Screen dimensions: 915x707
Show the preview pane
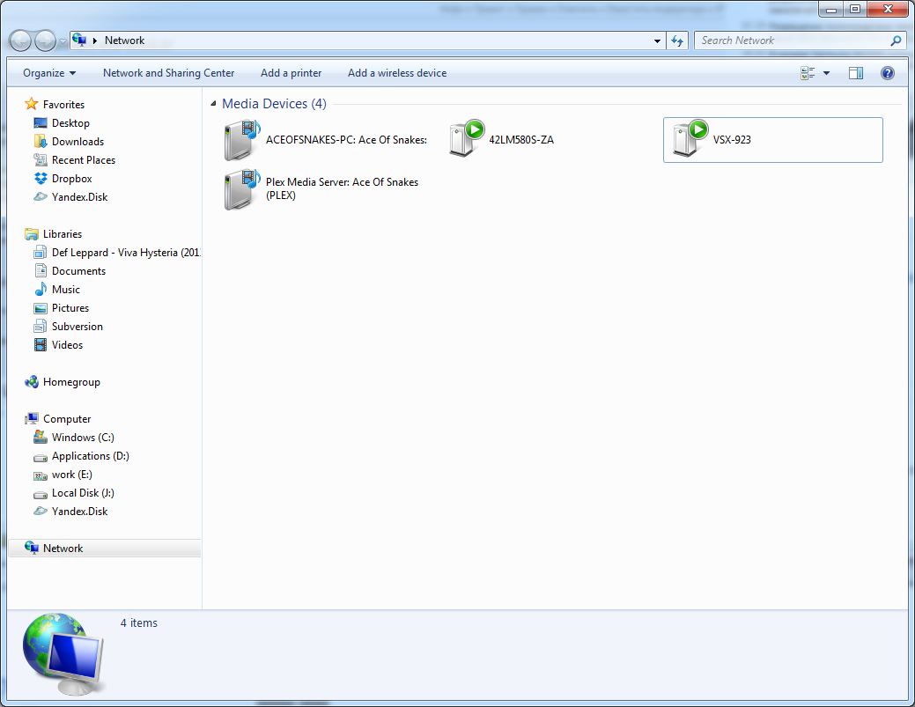pyautogui.click(x=855, y=73)
